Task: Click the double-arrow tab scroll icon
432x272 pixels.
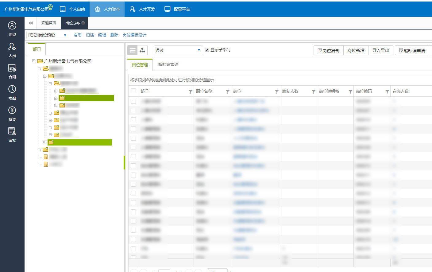Action: (x=31, y=23)
